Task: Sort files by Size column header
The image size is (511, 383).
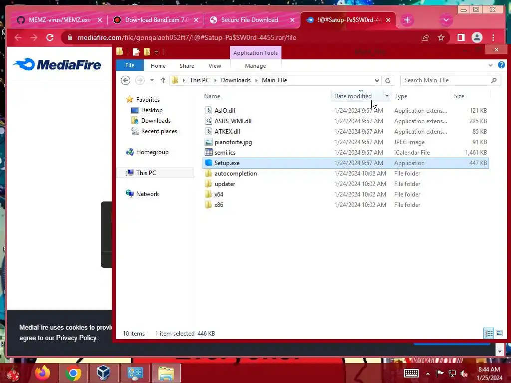Action: point(459,96)
